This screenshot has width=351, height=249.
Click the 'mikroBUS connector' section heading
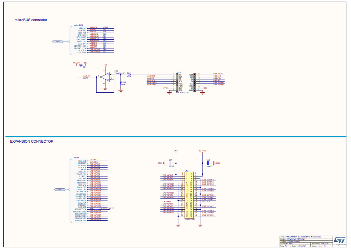tap(31, 20)
